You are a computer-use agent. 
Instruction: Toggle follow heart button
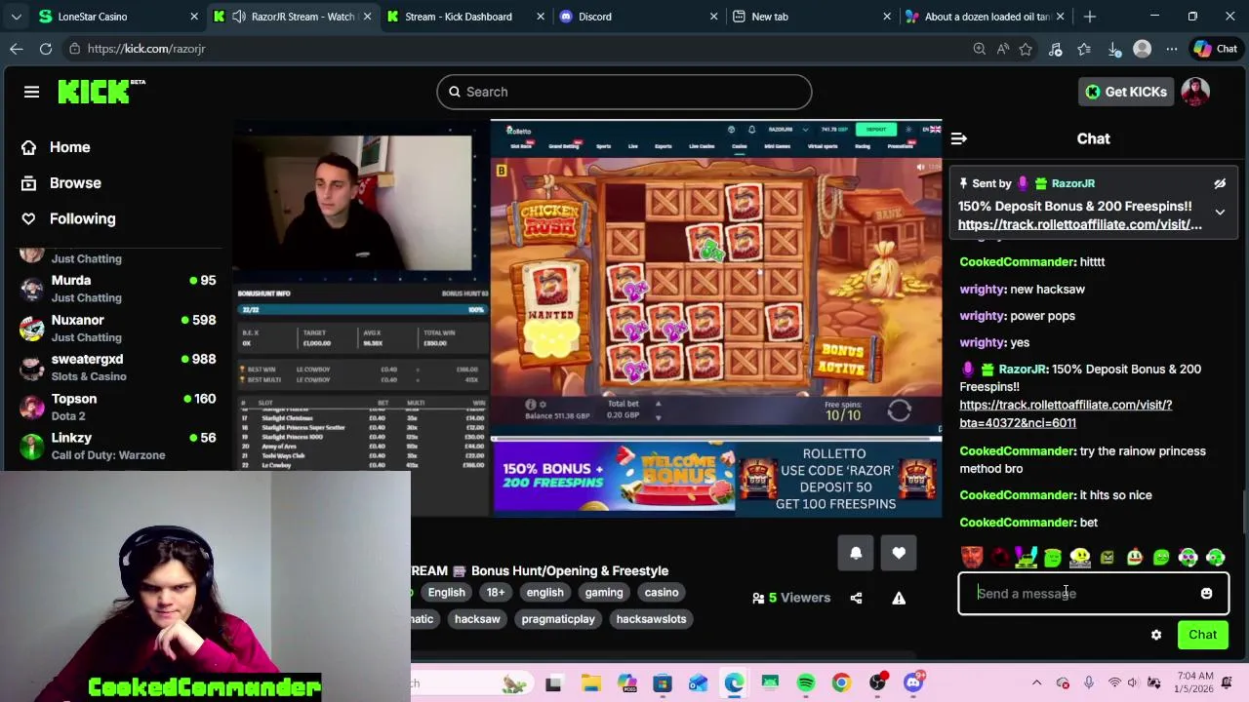(899, 553)
